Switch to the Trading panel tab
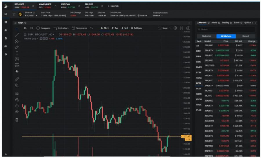The width and height of the screenshot is (261, 158). (x=225, y=23)
